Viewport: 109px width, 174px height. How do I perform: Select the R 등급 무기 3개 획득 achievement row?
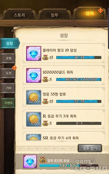[x=64, y=119]
